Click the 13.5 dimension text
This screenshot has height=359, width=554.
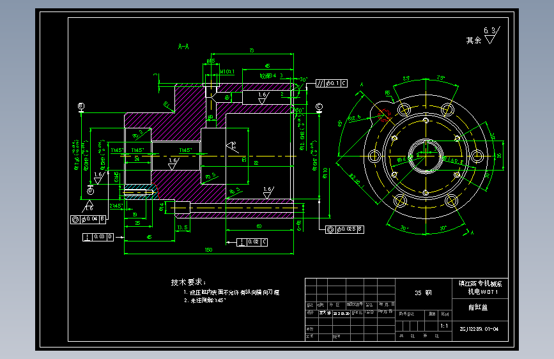(182, 227)
